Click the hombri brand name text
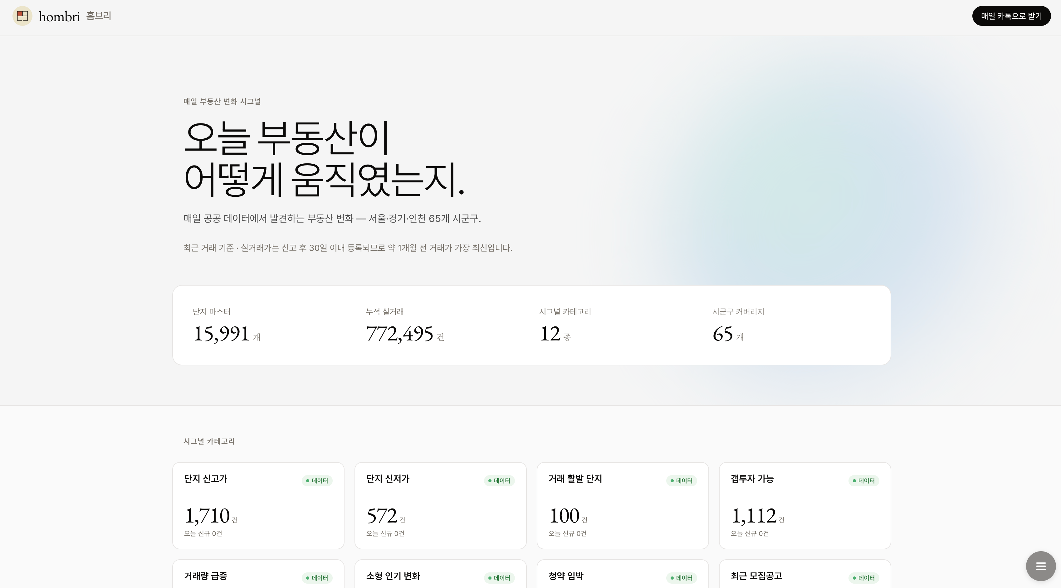Image resolution: width=1061 pixels, height=588 pixels. (x=59, y=17)
